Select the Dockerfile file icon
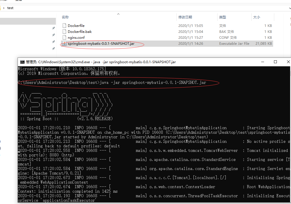 pos(64,25)
